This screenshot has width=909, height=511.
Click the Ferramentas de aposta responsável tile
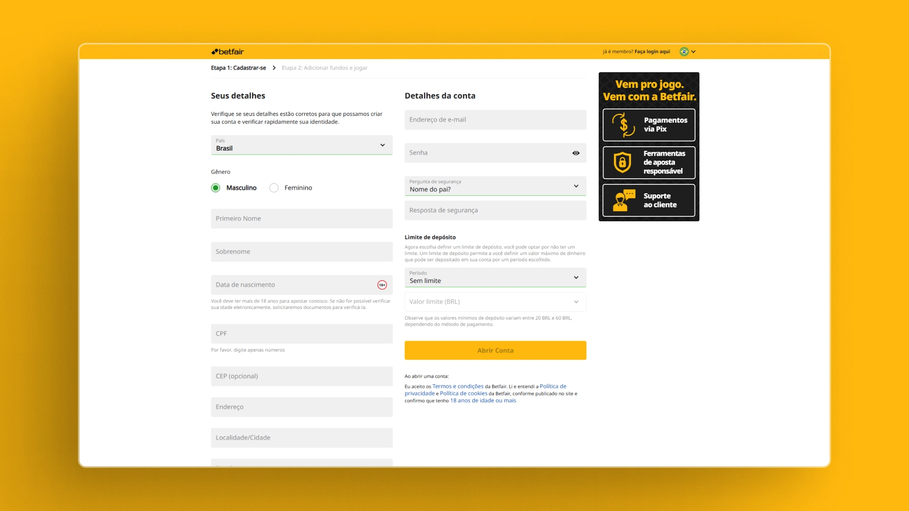(649, 162)
